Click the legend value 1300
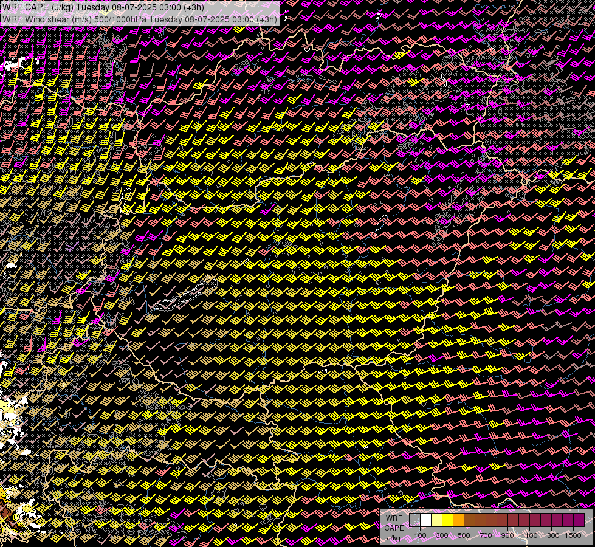The width and height of the screenshot is (595, 547). 551,535
